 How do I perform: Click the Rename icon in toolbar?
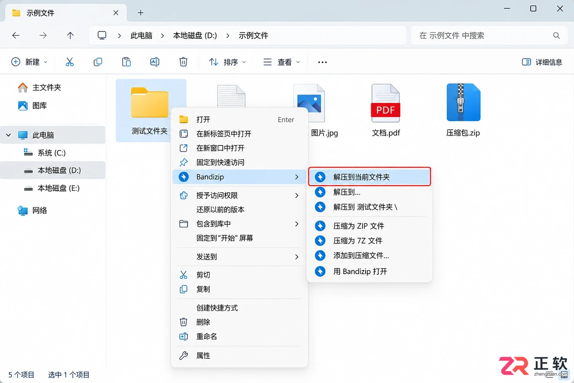155,62
